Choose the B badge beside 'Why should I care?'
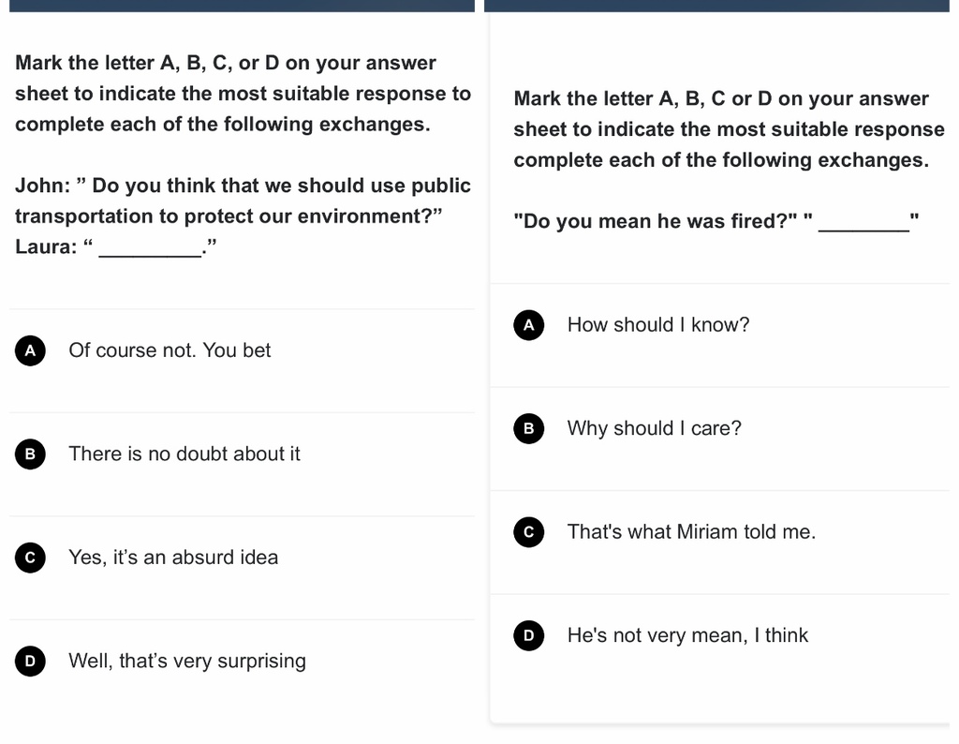Screen dimensions: 959x744 click(529, 428)
